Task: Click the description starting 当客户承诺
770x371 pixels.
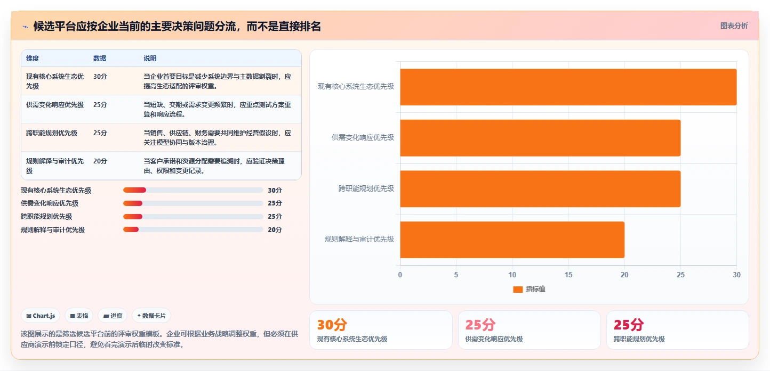Action: (214, 166)
